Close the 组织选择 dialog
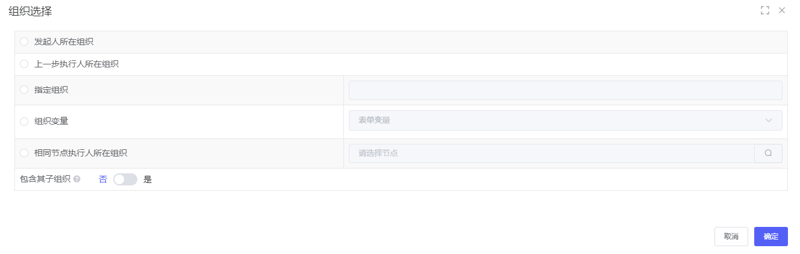800x254 pixels. [782, 10]
